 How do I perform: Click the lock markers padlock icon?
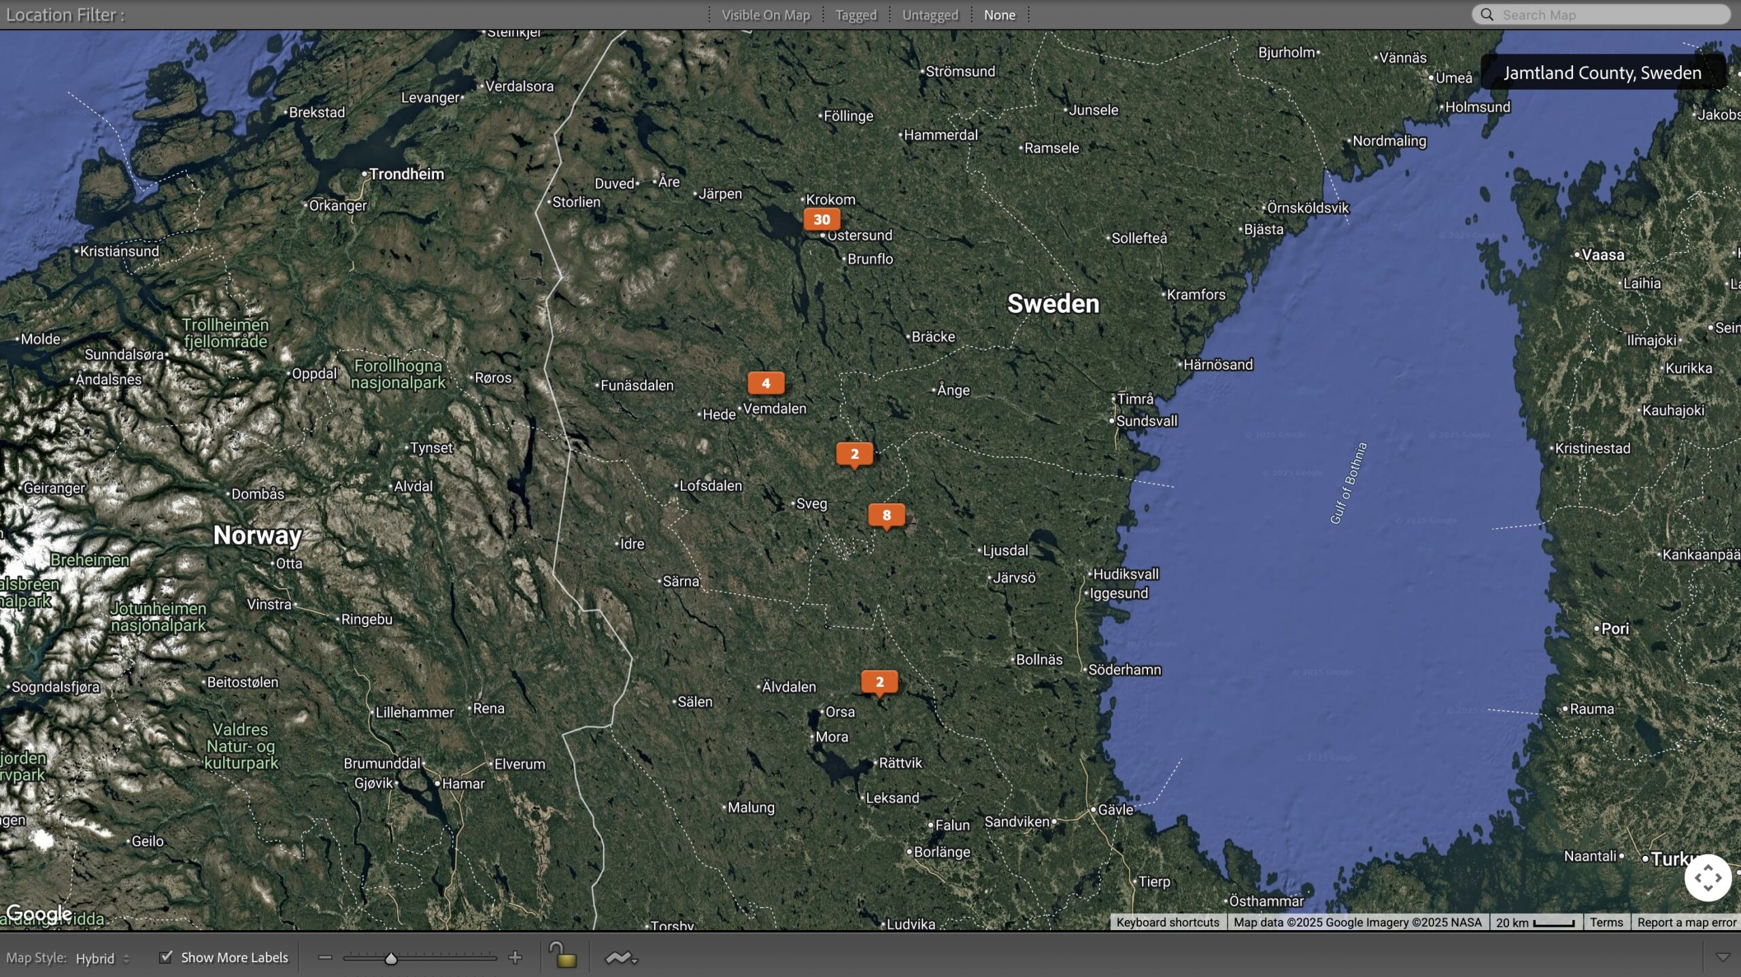562,955
